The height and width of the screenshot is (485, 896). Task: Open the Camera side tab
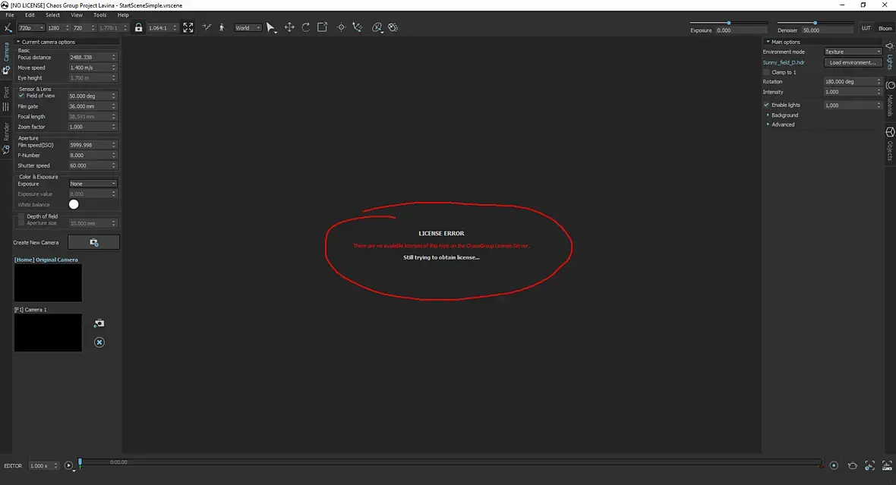[x=6, y=59]
